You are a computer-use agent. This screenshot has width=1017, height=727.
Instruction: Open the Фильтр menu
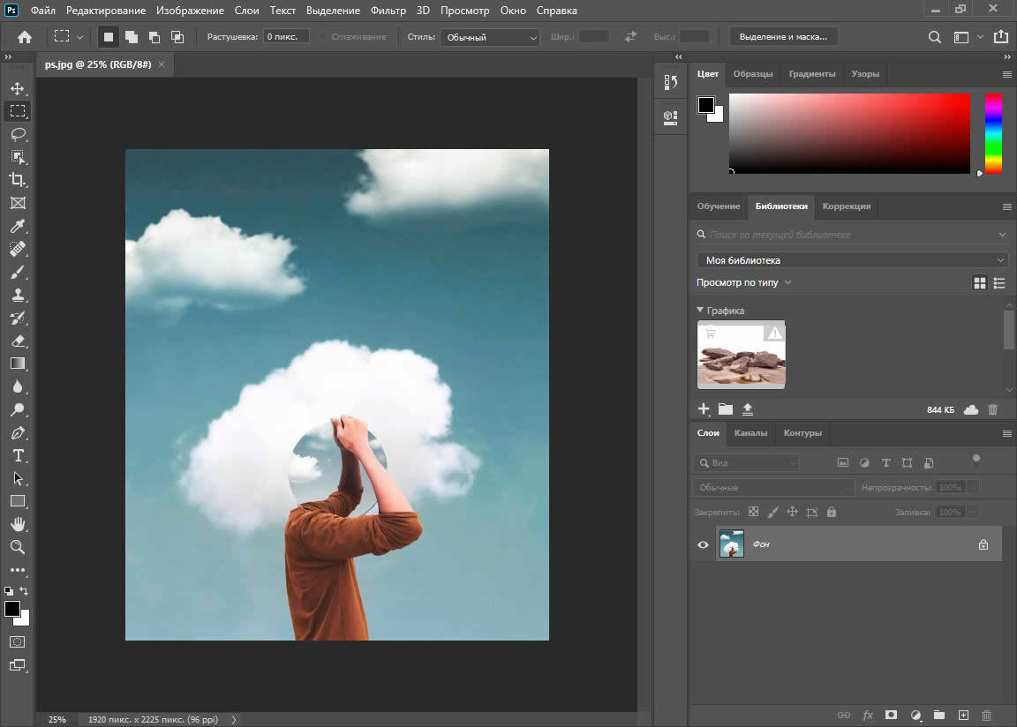coord(388,11)
